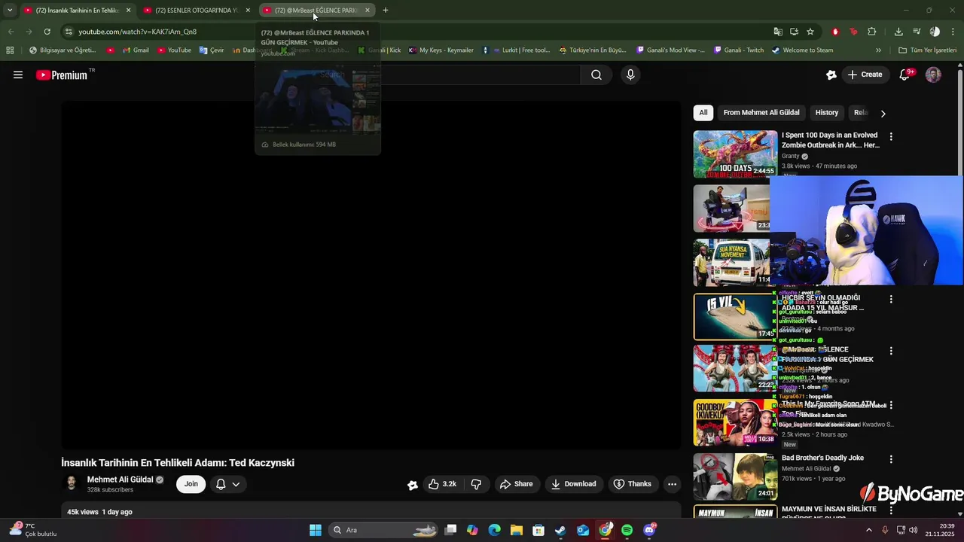
Task: Select the All filter chip
Action: pos(703,113)
